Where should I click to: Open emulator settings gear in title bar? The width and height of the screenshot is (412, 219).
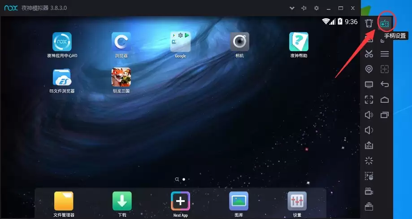[x=317, y=8]
